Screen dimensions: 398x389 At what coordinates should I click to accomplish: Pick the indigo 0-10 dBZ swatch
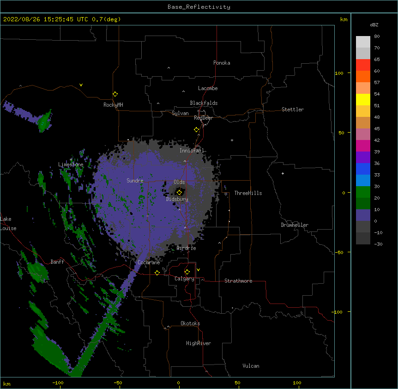pos(363,215)
